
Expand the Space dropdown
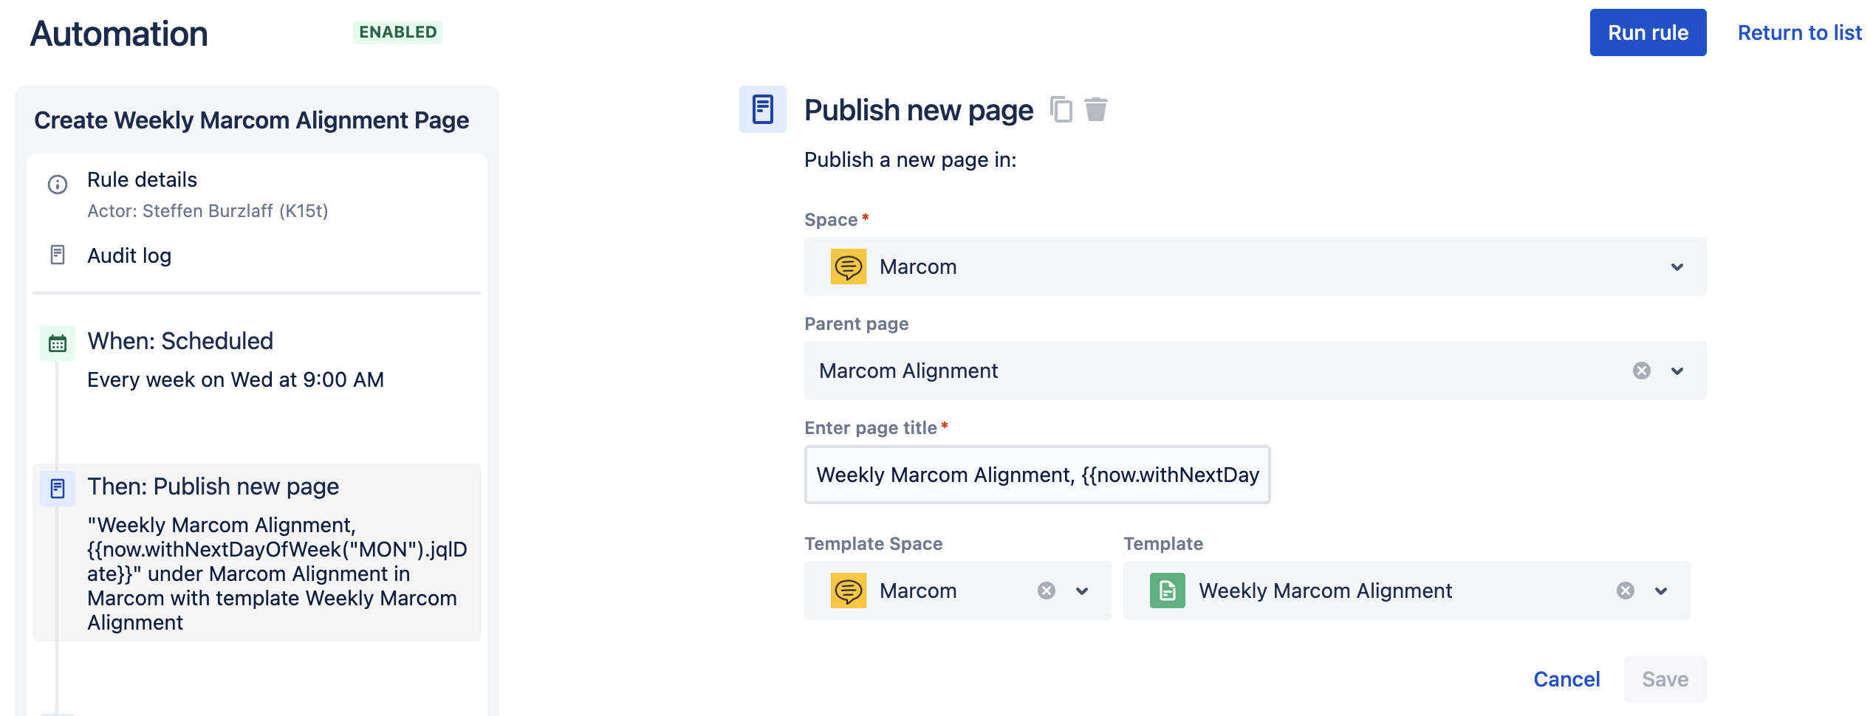(x=1677, y=267)
